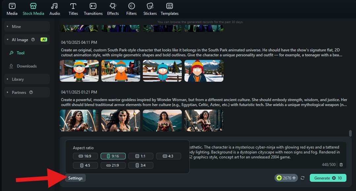Pick the 21:9 aspect ratio
Screen dimensions: 356x191
pyautogui.click(x=113, y=165)
